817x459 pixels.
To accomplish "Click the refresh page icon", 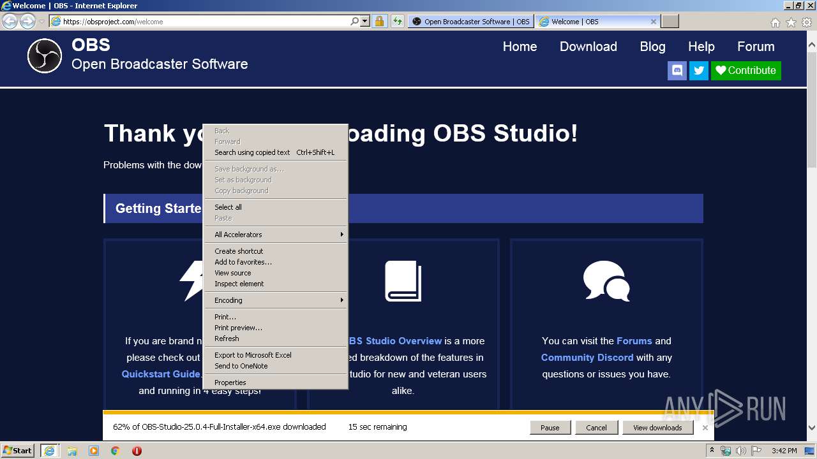I will (x=397, y=22).
